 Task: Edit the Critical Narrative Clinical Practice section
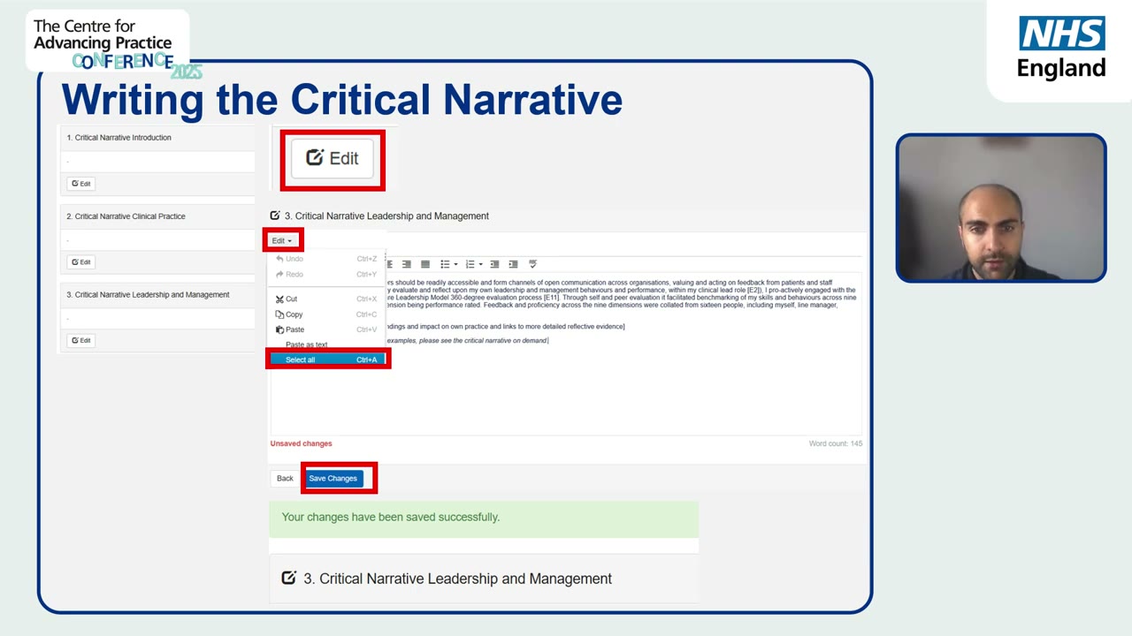click(x=81, y=262)
